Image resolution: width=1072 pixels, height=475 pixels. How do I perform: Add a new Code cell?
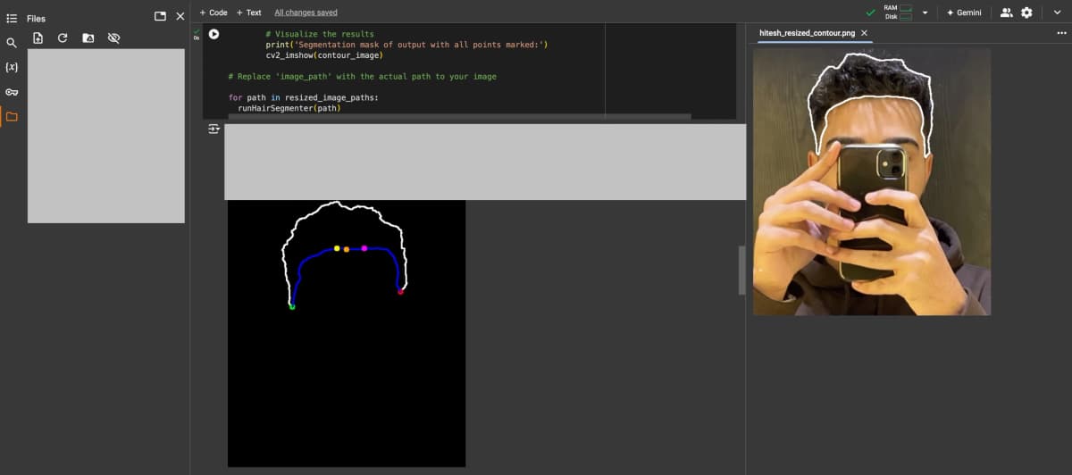click(214, 12)
